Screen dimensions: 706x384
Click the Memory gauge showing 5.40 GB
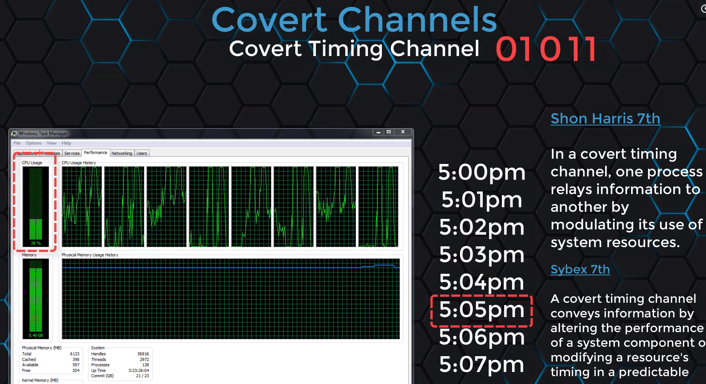[x=35, y=297]
